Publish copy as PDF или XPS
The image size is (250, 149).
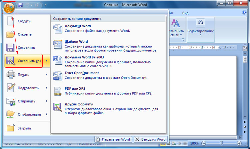coord(108,91)
